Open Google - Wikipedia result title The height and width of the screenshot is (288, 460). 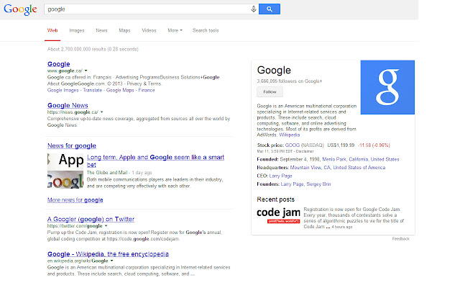click(108, 254)
